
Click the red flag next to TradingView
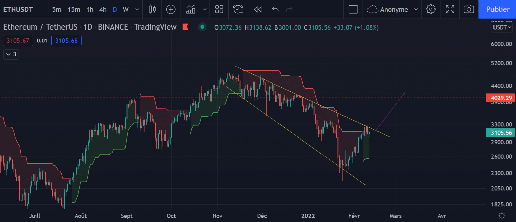(x=185, y=27)
